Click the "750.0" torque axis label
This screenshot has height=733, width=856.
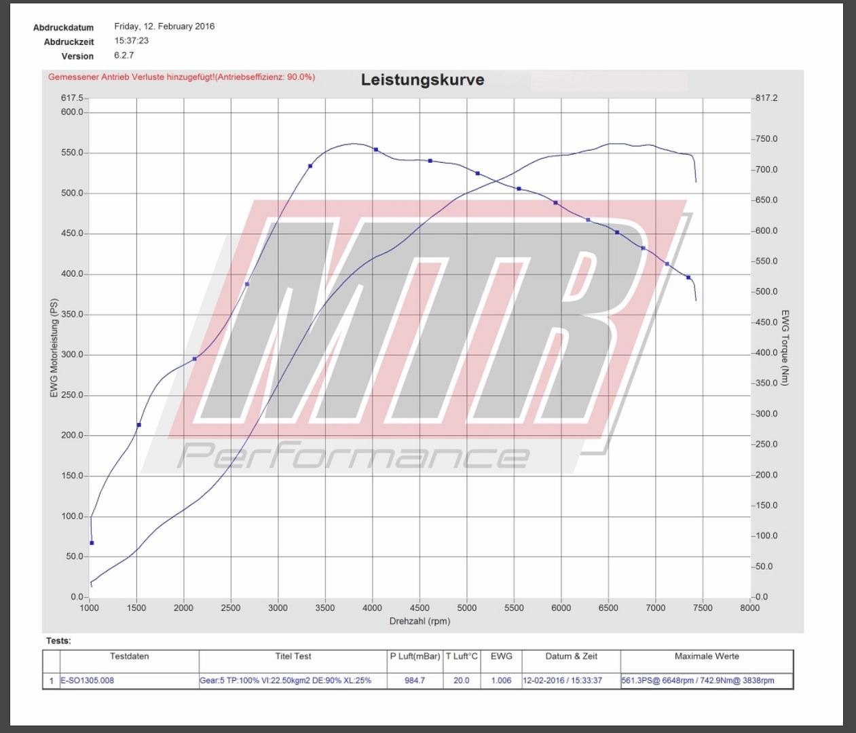coord(766,139)
